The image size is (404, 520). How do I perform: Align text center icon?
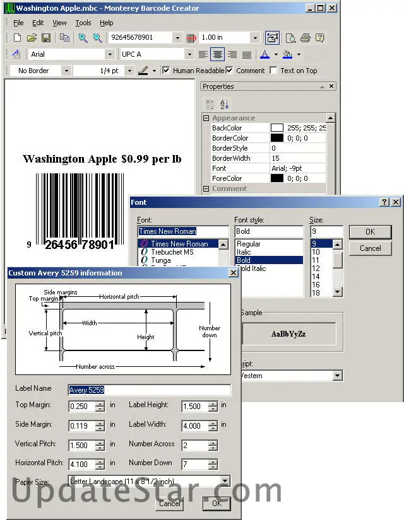click(217, 54)
